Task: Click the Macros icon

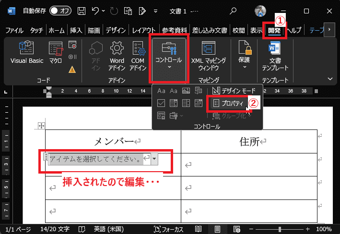Action: click(56, 53)
